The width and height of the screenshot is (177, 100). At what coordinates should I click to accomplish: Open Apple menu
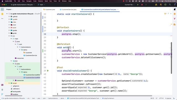tap(2, 1)
